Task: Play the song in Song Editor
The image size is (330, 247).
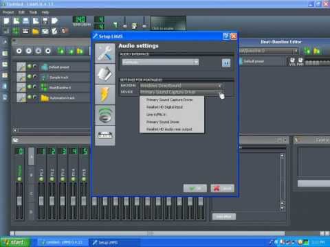Action: pos(19,51)
